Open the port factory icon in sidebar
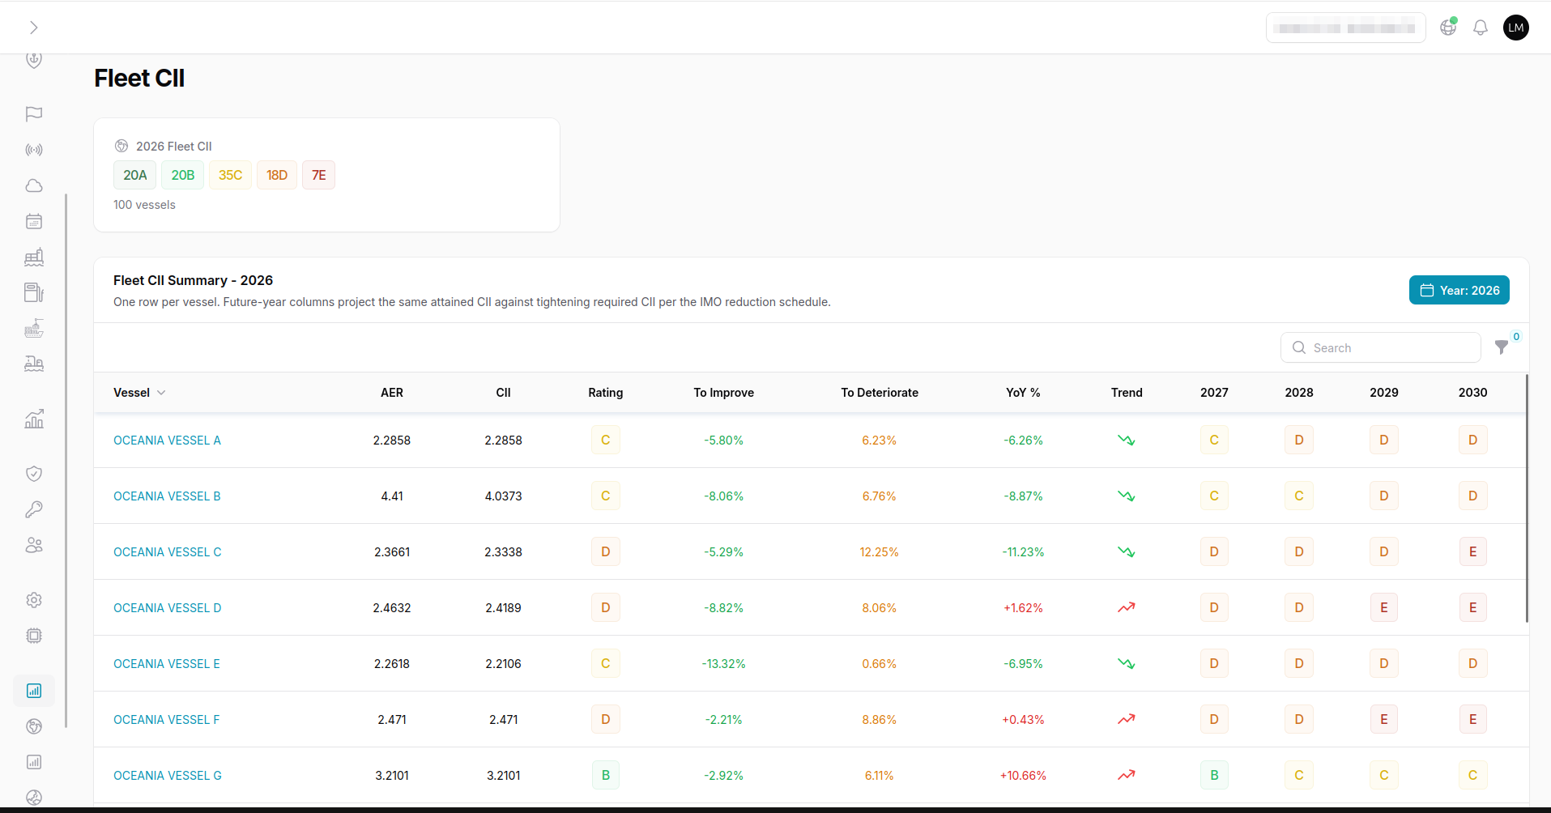Viewport: 1551px width, 813px height. (34, 257)
